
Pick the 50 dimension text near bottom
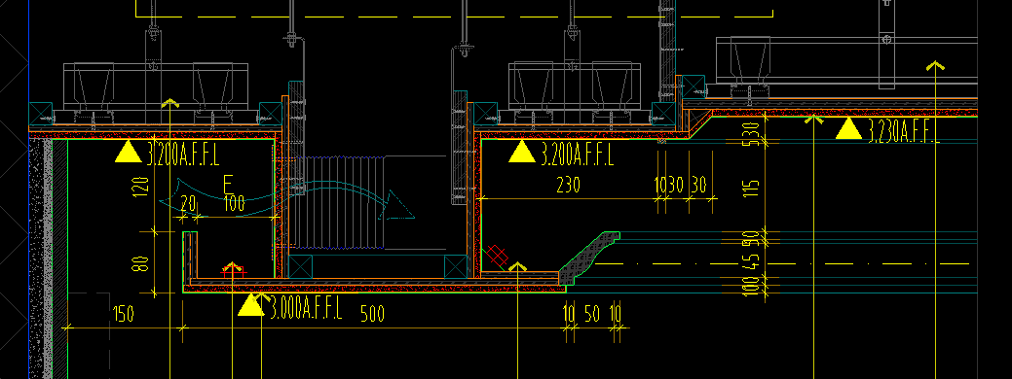(x=592, y=314)
